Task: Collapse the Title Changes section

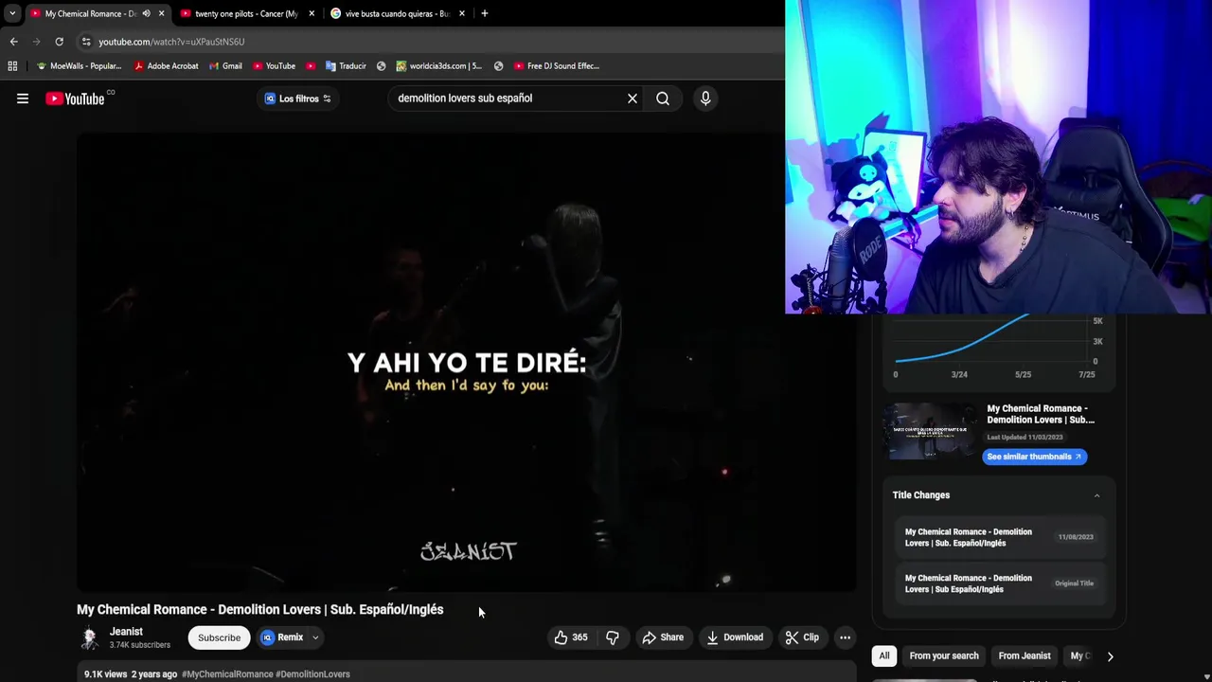Action: [1096, 495]
